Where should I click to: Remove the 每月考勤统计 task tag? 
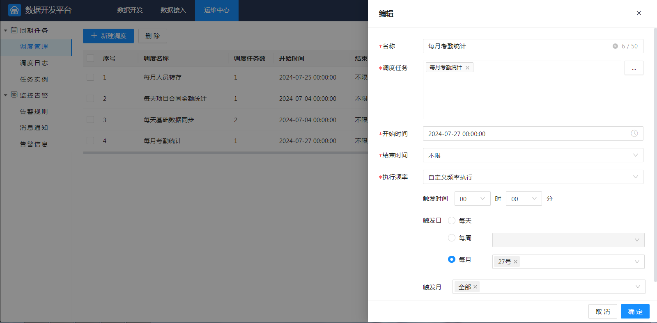467,68
